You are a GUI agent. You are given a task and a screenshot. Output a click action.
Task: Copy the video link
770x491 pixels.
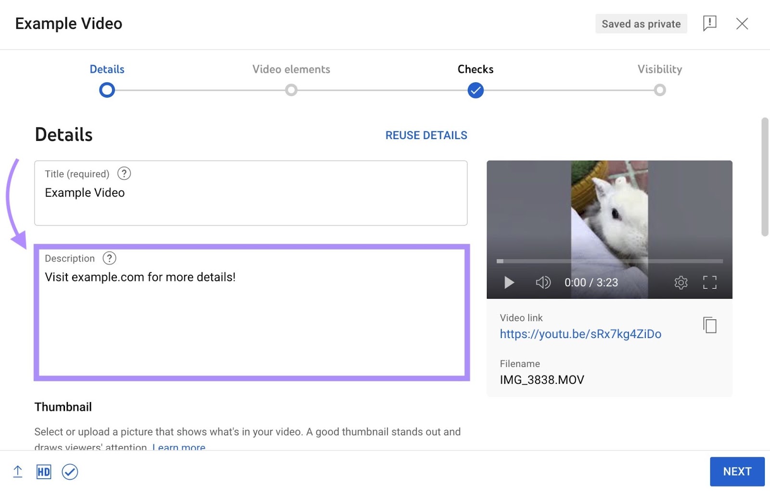(708, 325)
